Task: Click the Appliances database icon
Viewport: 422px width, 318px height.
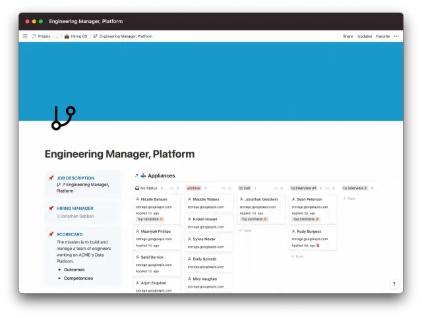Action: tap(143, 175)
